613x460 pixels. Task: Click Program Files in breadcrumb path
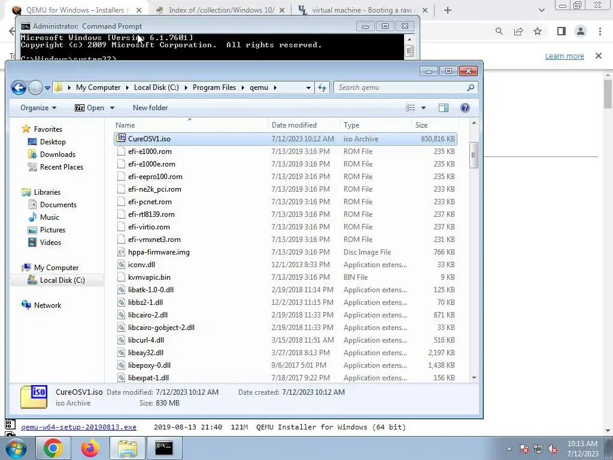pyautogui.click(x=214, y=87)
